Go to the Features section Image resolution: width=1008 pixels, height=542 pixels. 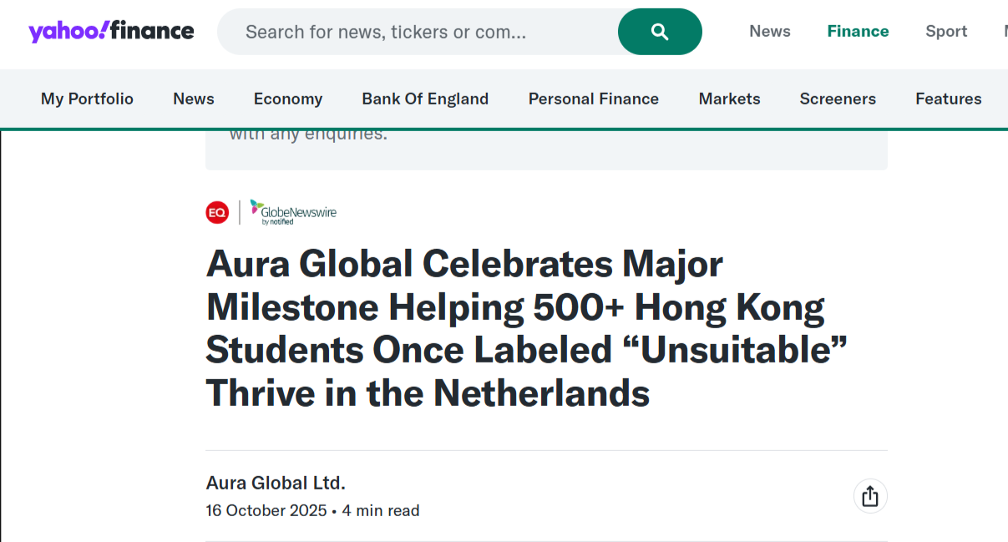tap(948, 99)
